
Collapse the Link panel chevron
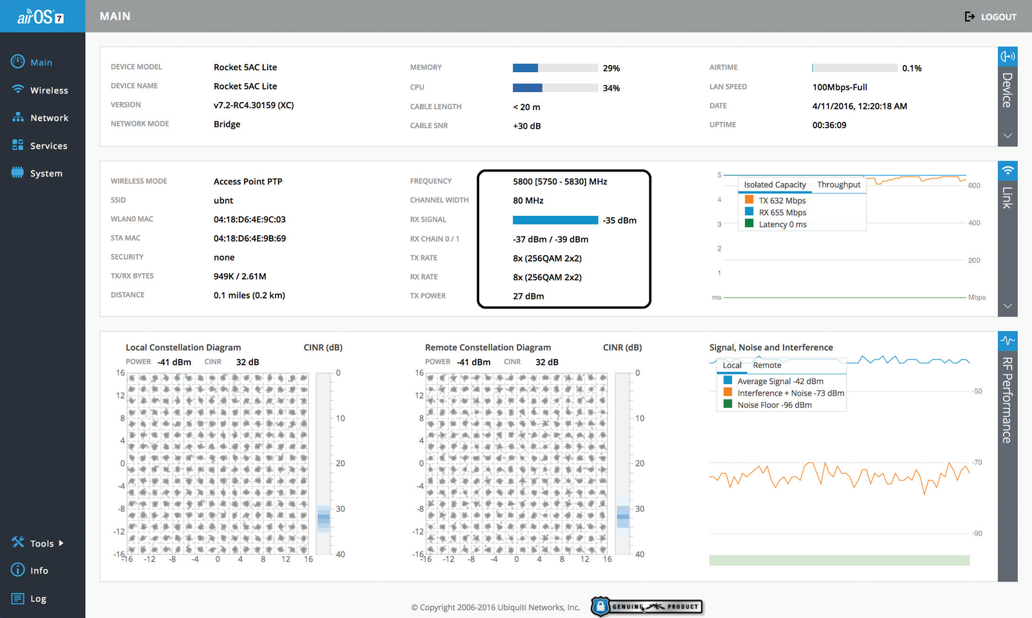pyautogui.click(x=1007, y=306)
